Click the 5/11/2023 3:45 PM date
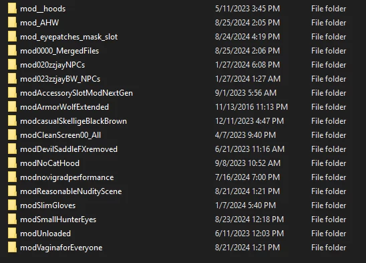Screen dimensions: 366x263 [x=247, y=9]
